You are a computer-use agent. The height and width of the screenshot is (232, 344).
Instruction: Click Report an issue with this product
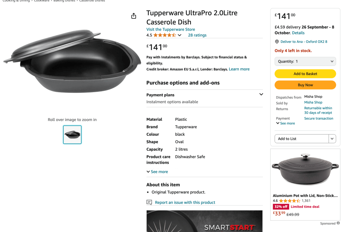[x=185, y=202]
